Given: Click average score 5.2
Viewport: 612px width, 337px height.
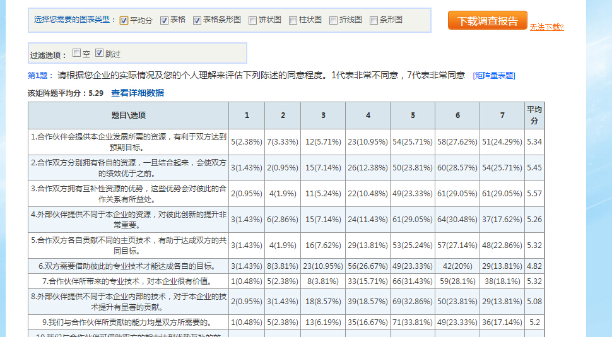Looking at the screenshot, I should click(534, 322).
